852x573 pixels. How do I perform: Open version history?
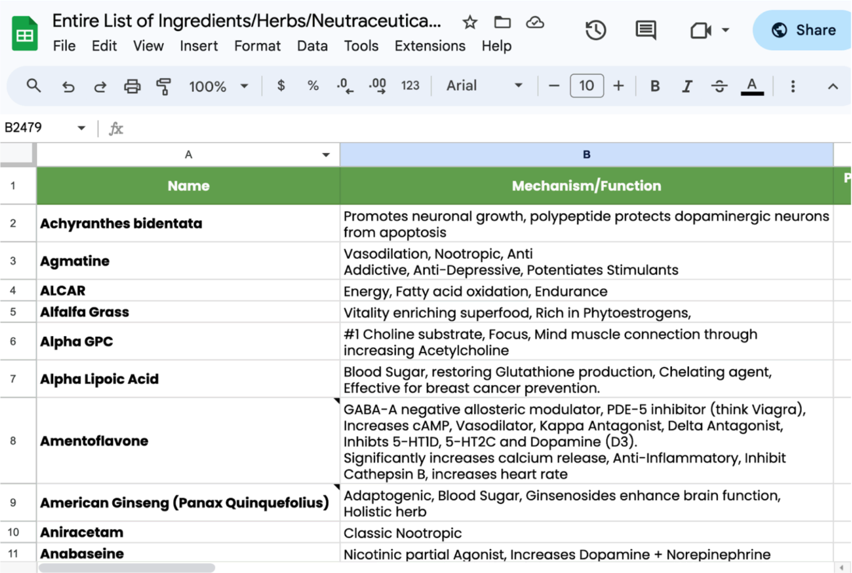tap(595, 30)
